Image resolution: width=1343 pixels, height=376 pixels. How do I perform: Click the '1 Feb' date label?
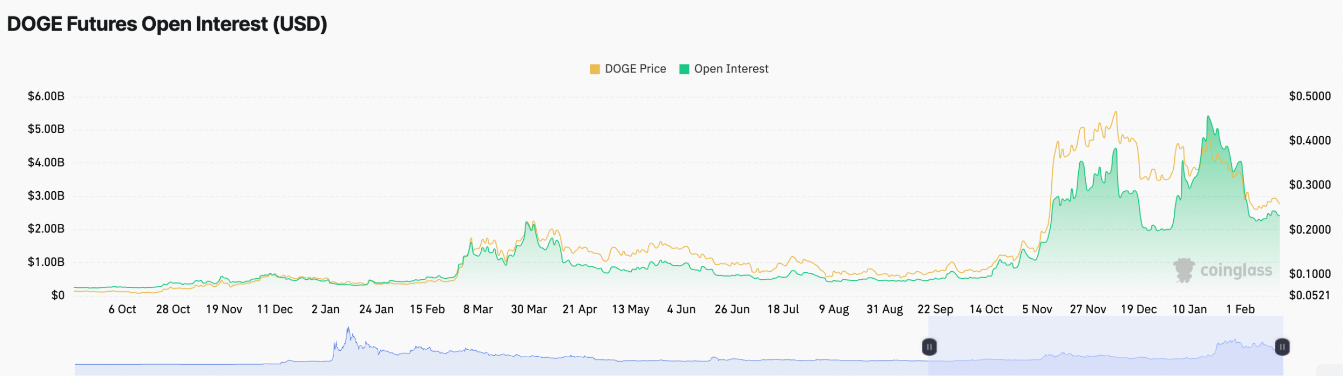[x=1240, y=309]
